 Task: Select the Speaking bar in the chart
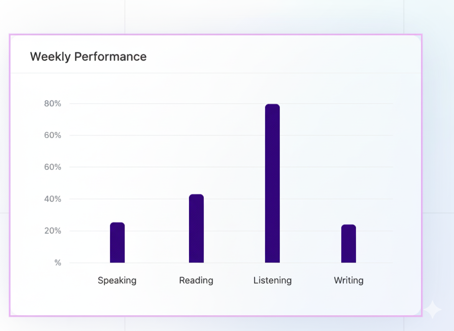[117, 243]
